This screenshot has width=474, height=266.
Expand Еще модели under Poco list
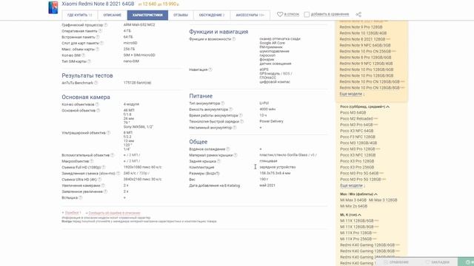[x=351, y=185]
